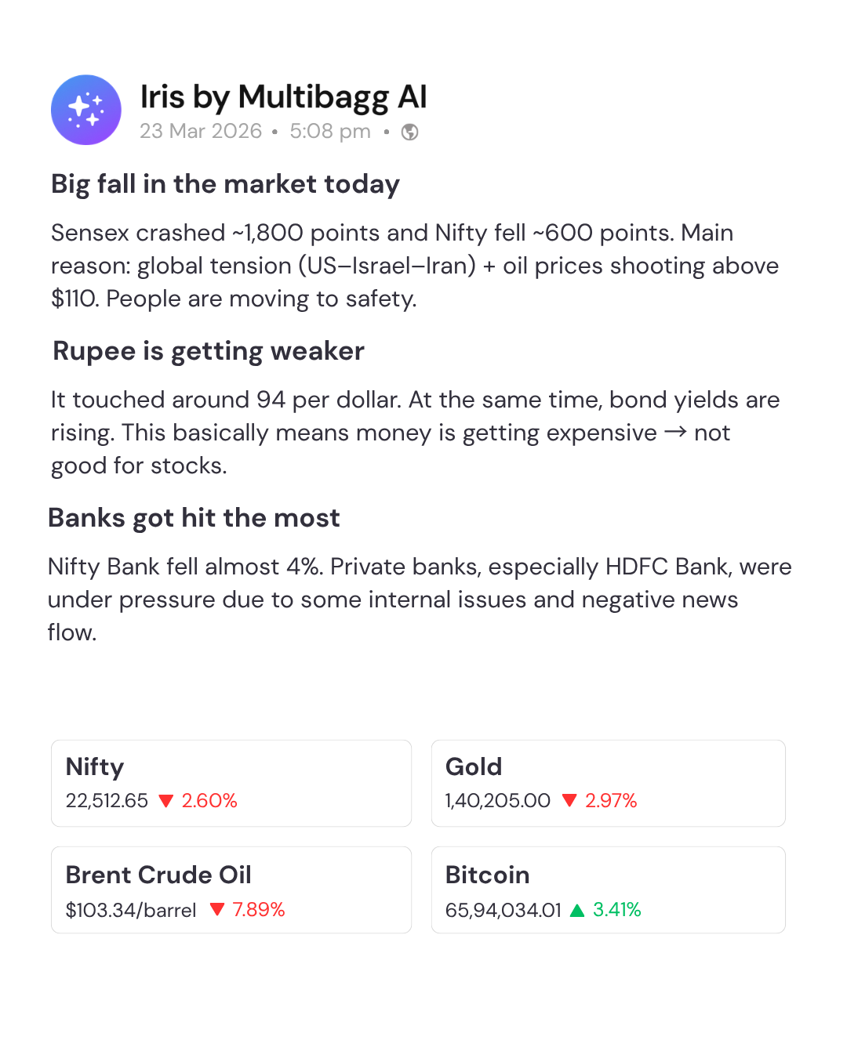Click the globe public visibility icon
The image size is (847, 1058).
409,132
